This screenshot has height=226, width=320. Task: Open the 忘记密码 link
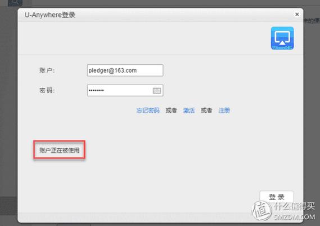(x=148, y=110)
